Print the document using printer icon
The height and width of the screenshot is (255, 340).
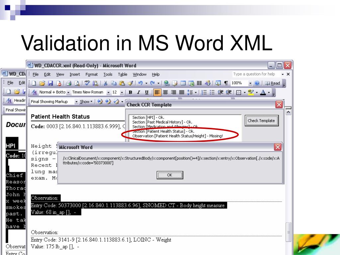click(x=69, y=83)
